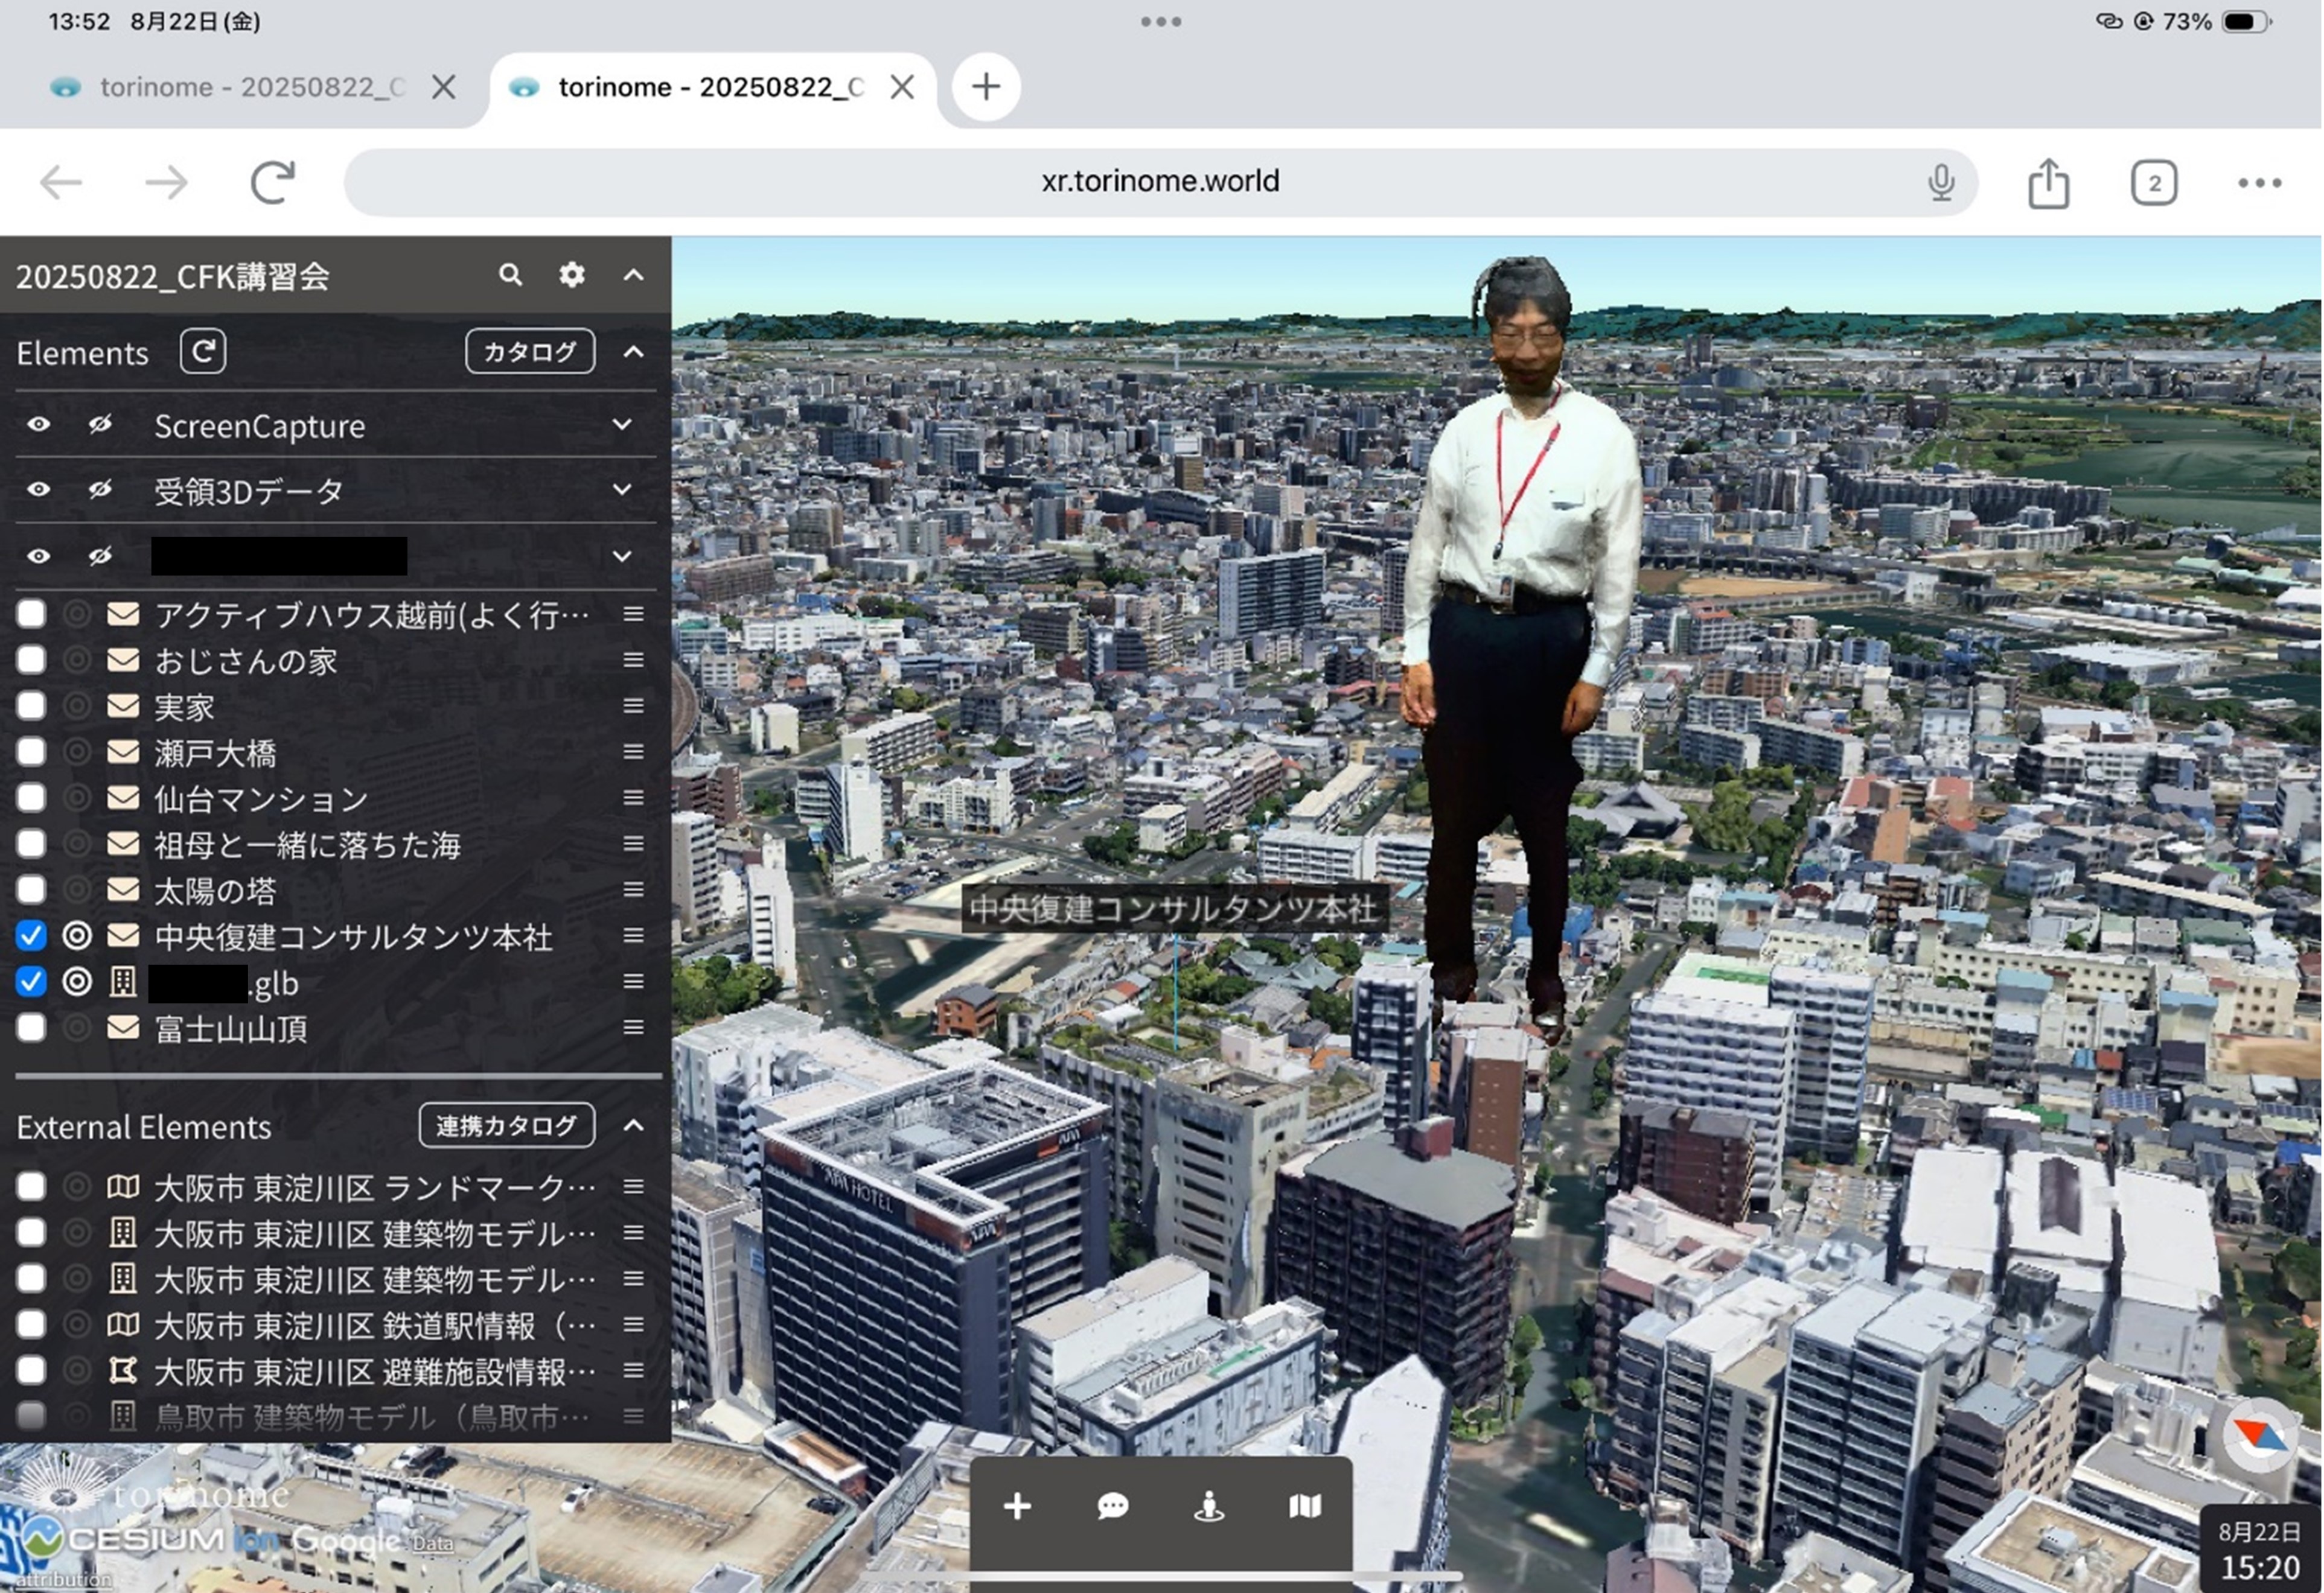Open row menu for 富士山山頂
Image resolution: width=2324 pixels, height=1593 pixels.
coord(633,1028)
